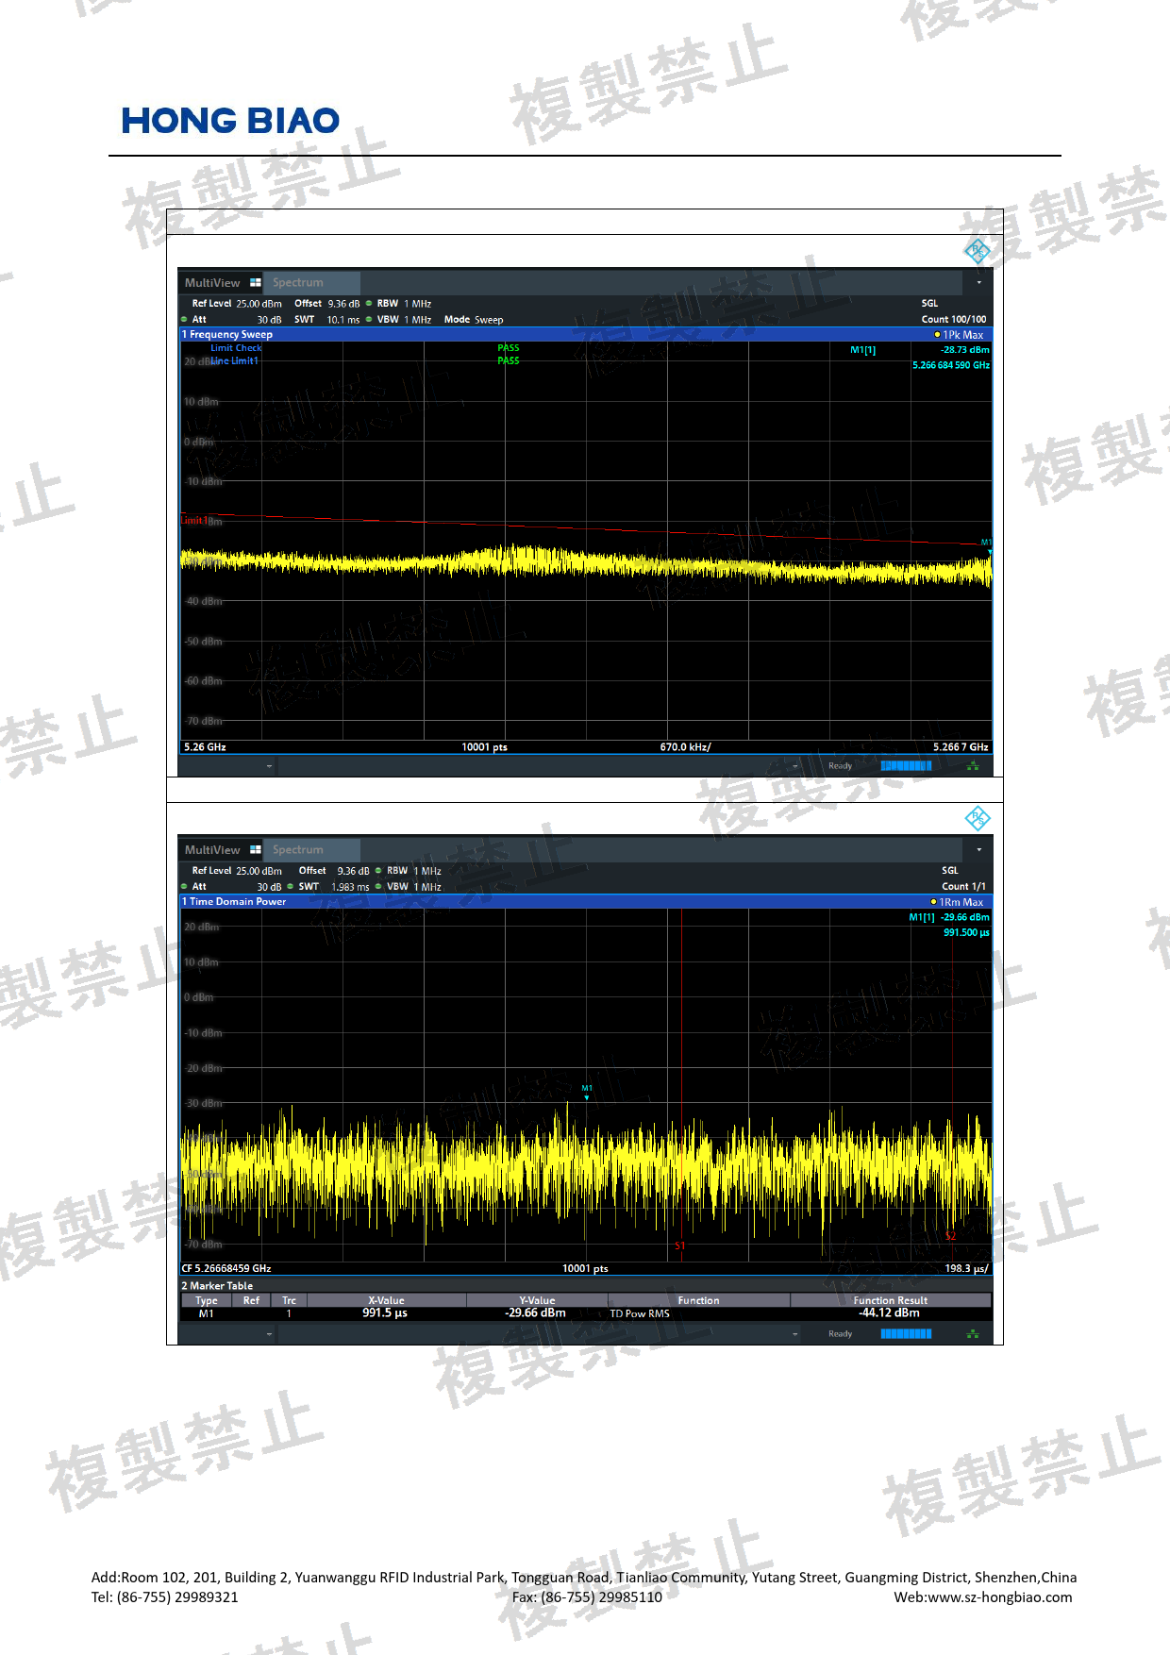Screen dimensions: 1170x1655
Task: Click the 'Count 100/100' sweep count readout
Action: (x=954, y=320)
